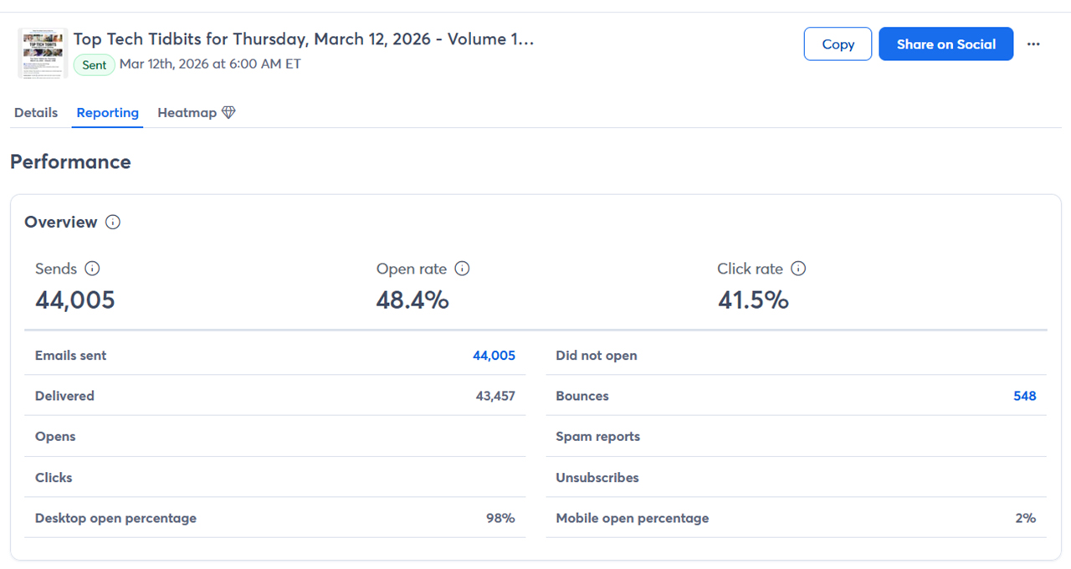The width and height of the screenshot is (1071, 569).
Task: Click the Click rate info icon
Action: (x=798, y=269)
